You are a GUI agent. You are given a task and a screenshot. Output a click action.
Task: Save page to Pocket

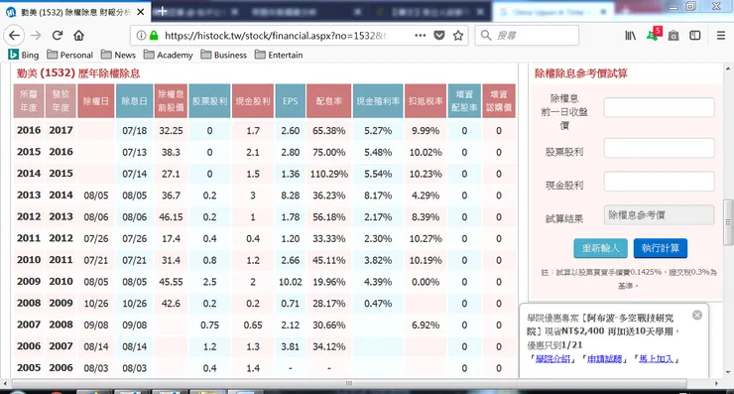[439, 36]
